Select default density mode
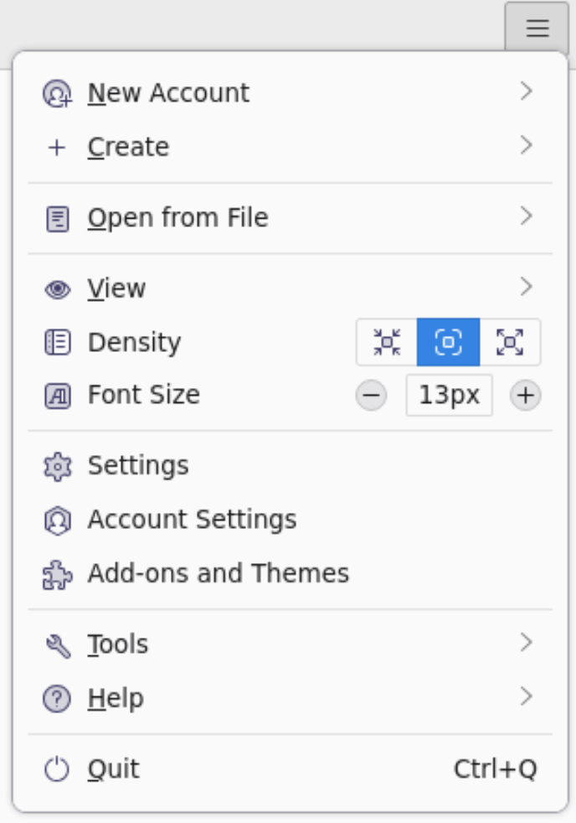 (448, 342)
